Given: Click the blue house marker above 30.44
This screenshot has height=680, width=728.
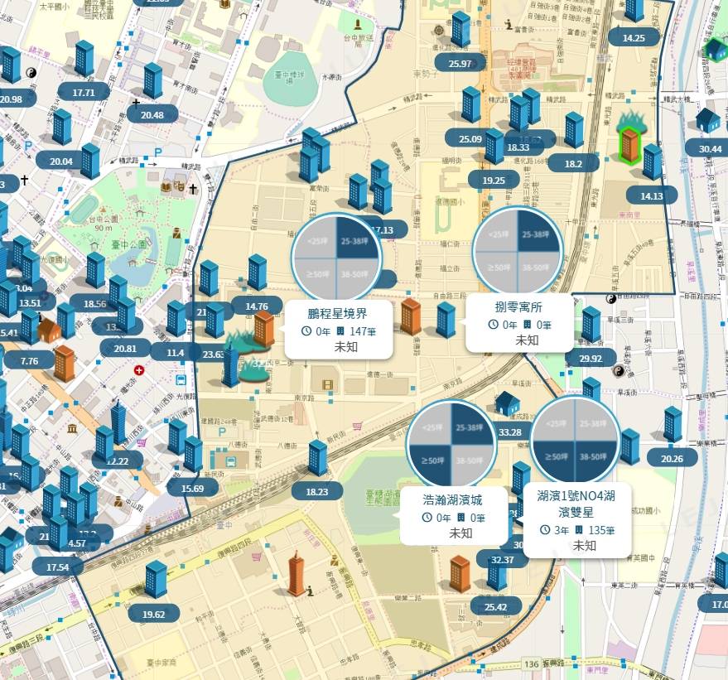Looking at the screenshot, I should [x=707, y=120].
